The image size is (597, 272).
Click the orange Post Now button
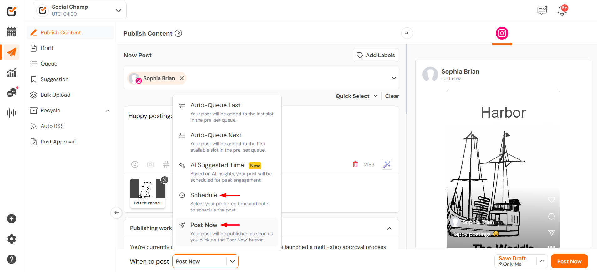click(x=569, y=261)
